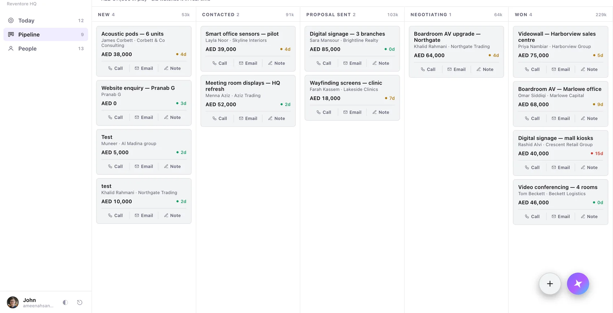This screenshot has height=313, width=613.
Task: Call on Khalid Rahmani test card
Action: tap(115, 216)
